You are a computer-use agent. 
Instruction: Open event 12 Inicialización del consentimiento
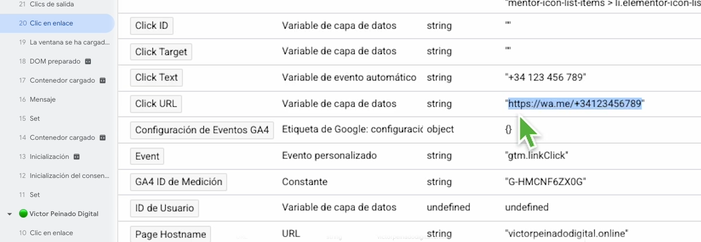(x=69, y=176)
